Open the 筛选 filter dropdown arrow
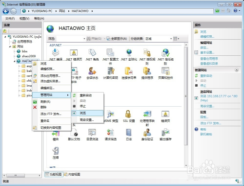Screen dimensions: 244x186 click(84, 39)
